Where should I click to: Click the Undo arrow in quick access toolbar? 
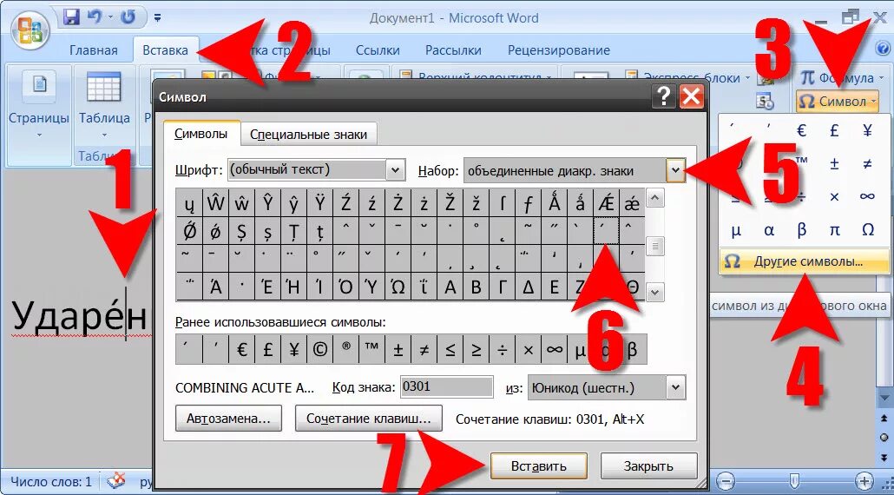(x=94, y=17)
